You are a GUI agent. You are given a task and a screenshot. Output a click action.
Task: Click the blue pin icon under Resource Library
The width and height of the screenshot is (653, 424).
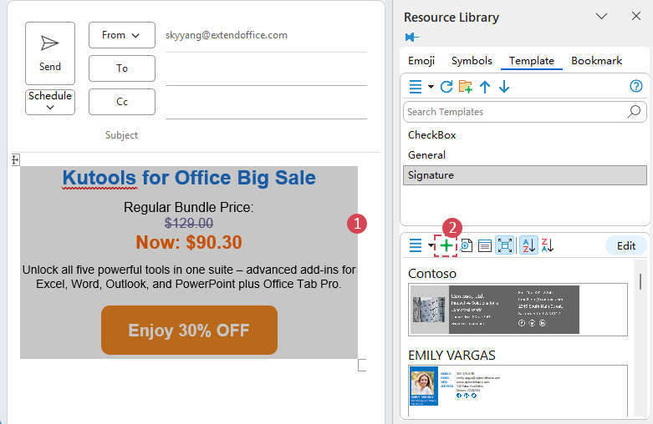412,37
